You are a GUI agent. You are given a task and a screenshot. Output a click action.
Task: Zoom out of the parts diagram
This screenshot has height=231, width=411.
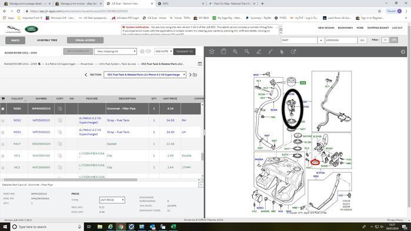tap(247, 52)
